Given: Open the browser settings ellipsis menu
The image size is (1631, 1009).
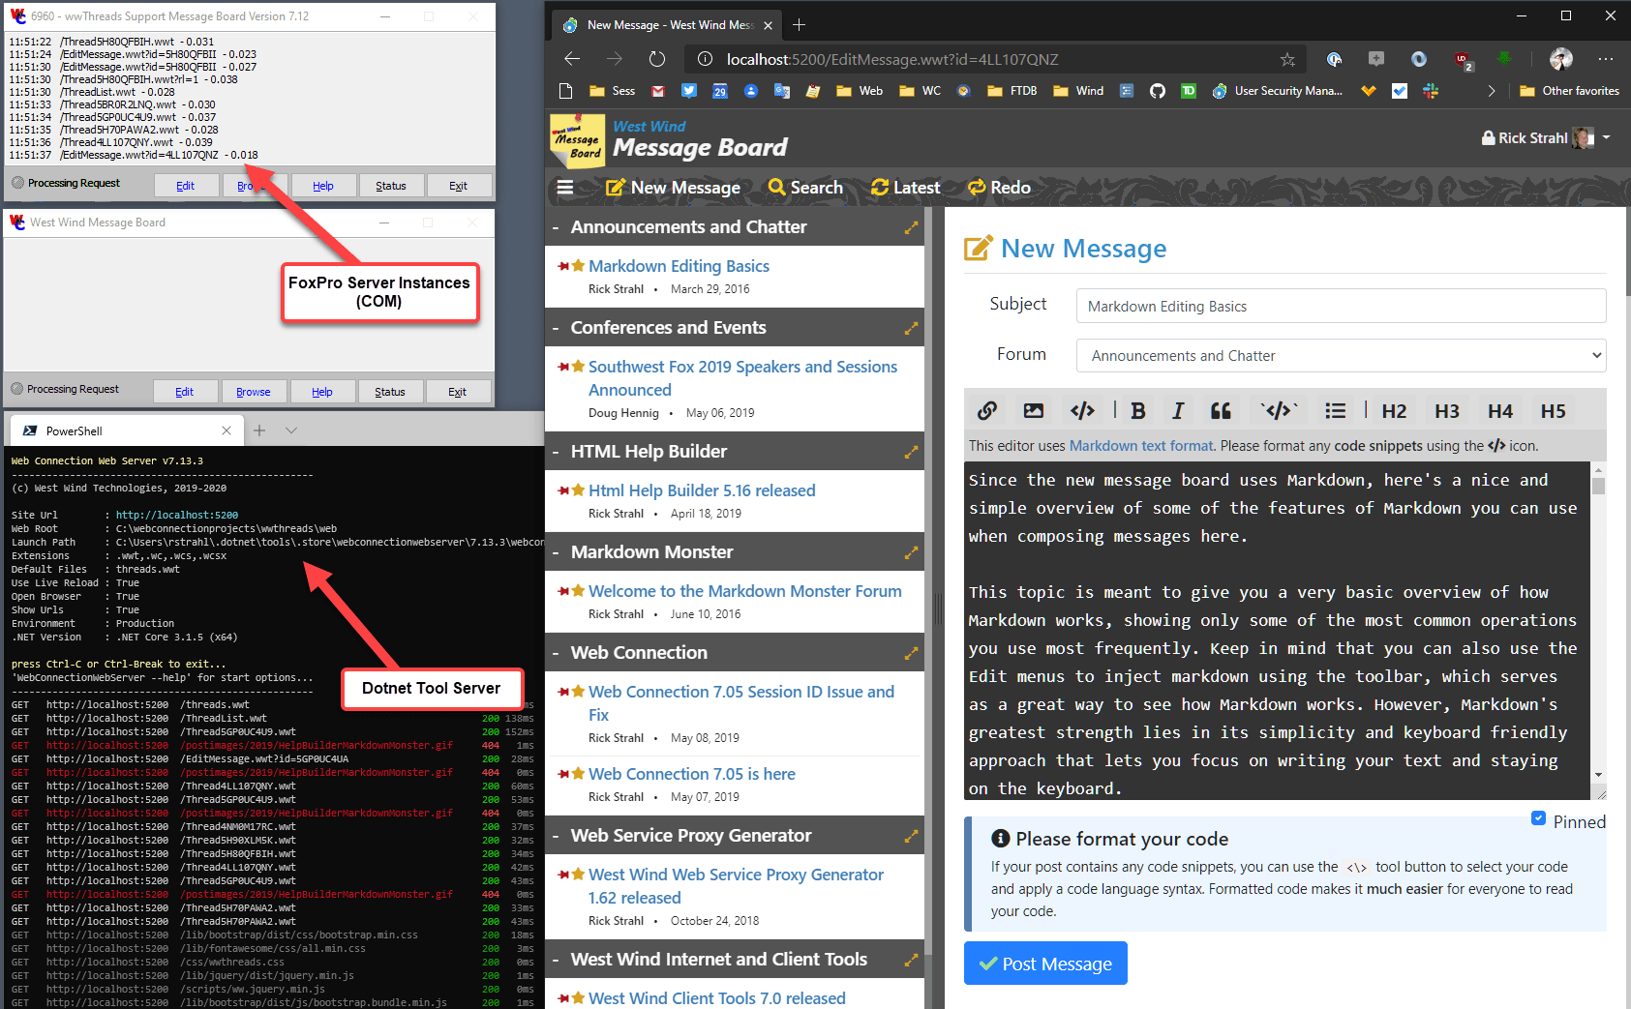Looking at the screenshot, I should tap(1606, 59).
